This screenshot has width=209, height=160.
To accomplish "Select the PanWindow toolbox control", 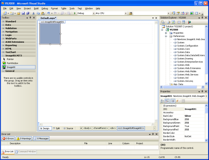I will coord(18,63).
